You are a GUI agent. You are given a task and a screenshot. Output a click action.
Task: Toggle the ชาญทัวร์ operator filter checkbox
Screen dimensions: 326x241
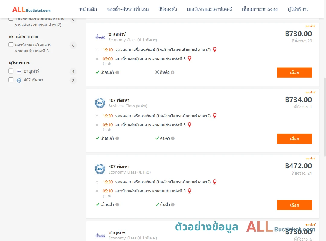point(11,71)
